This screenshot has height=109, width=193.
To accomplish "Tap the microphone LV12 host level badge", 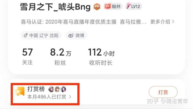I will 134,6.
